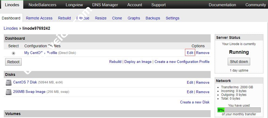Go to Linodes breadcrumb link
This screenshot has width=268, height=118.
point(11,28)
